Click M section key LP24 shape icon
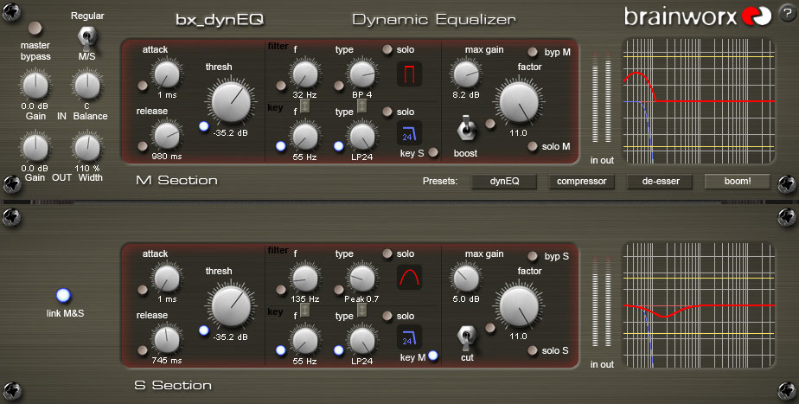799x404 pixels. point(409,133)
